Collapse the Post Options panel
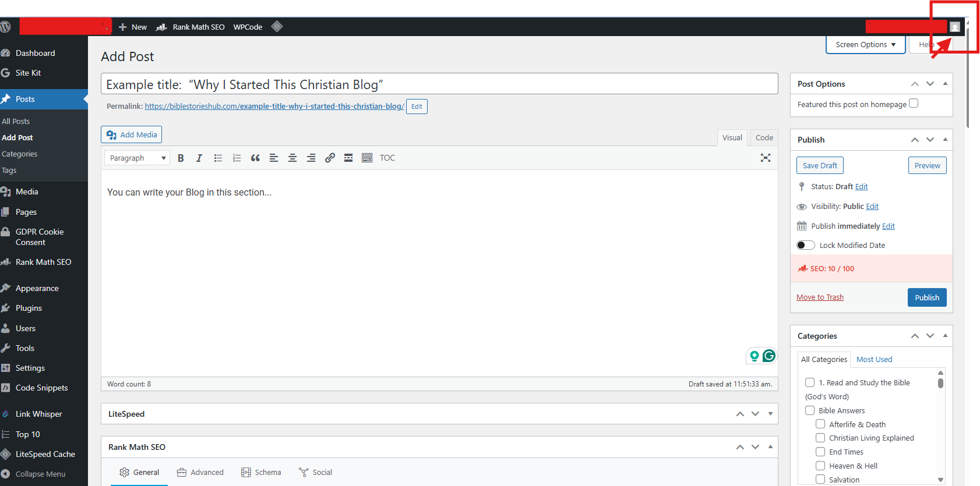 pos(945,84)
